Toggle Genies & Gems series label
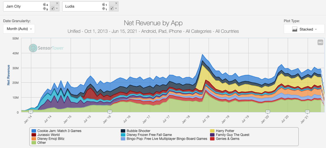This screenshot has width=326, height=148. coord(228,139)
